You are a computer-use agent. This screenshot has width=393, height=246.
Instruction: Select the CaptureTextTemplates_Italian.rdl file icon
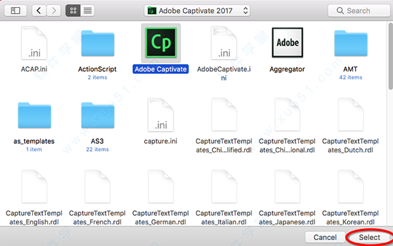click(224, 187)
